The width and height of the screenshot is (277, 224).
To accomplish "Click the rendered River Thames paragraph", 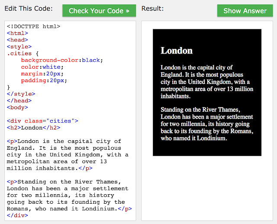I will [x=206, y=124].
